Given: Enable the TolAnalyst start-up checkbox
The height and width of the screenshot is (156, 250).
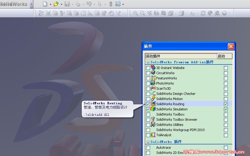Looking at the screenshot, I should pyautogui.click(x=226, y=135).
